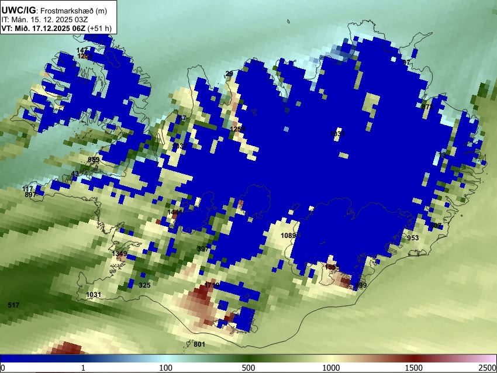497x373 pixels.
Task: Click the 'IT: Mán. 15. 12. 2025 03Z' line
Action: (44, 20)
